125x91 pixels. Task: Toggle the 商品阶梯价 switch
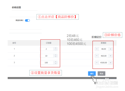[x=27, y=20]
